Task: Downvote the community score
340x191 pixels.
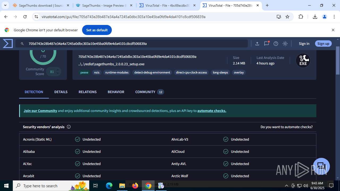Action: 58,73
